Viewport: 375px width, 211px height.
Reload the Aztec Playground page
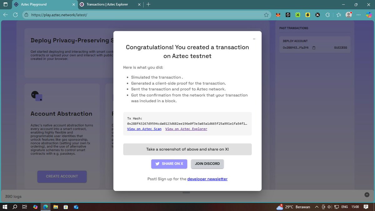(15, 15)
